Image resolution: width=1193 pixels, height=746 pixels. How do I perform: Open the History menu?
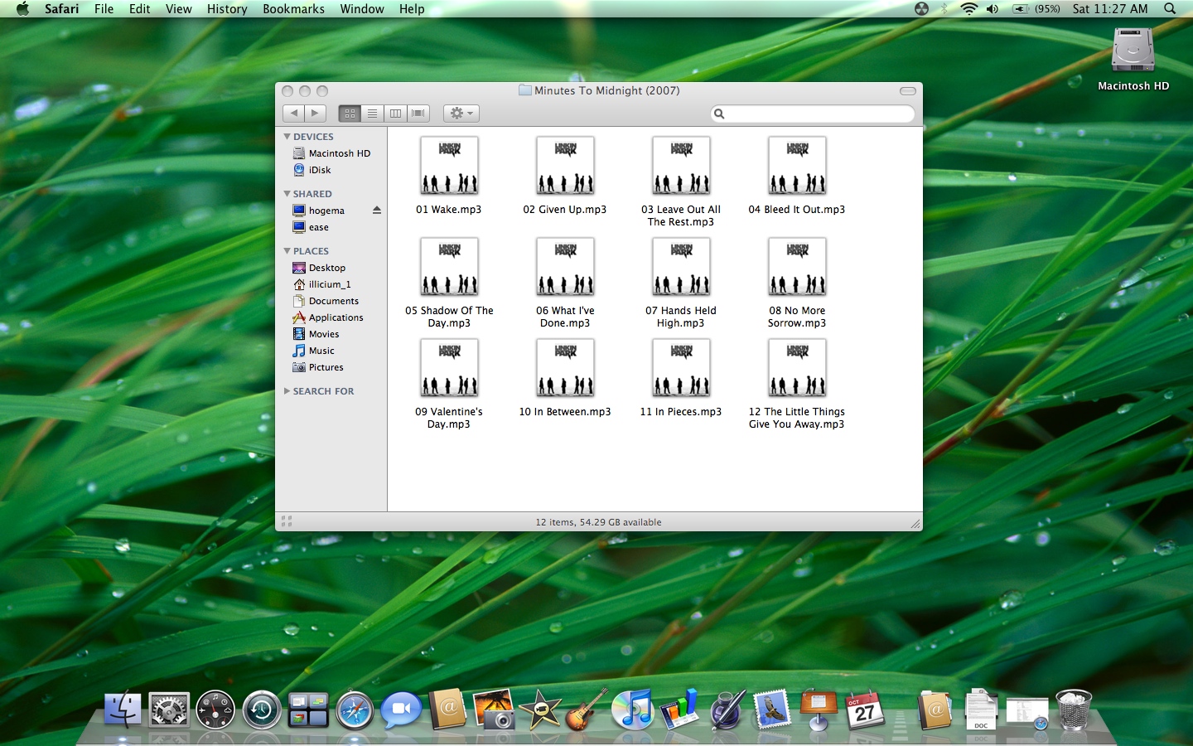227,9
